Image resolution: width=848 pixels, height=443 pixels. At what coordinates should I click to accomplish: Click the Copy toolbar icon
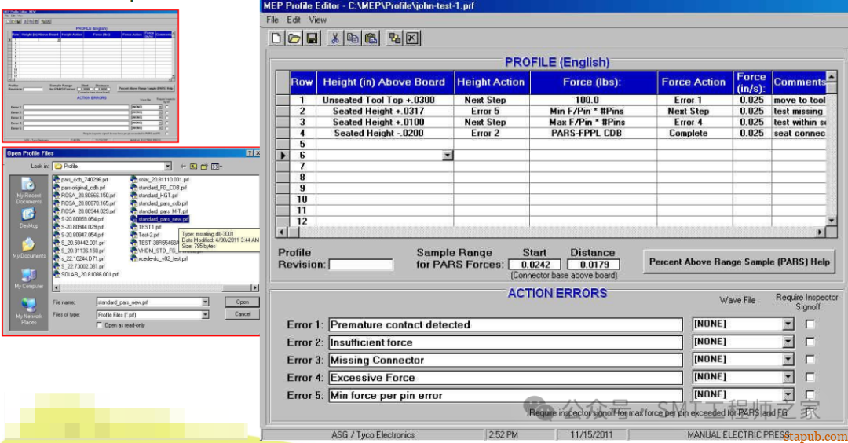[x=353, y=38]
